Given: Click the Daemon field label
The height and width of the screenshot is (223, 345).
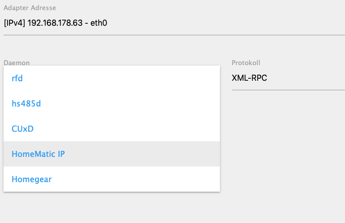Looking at the screenshot, I should point(17,63).
